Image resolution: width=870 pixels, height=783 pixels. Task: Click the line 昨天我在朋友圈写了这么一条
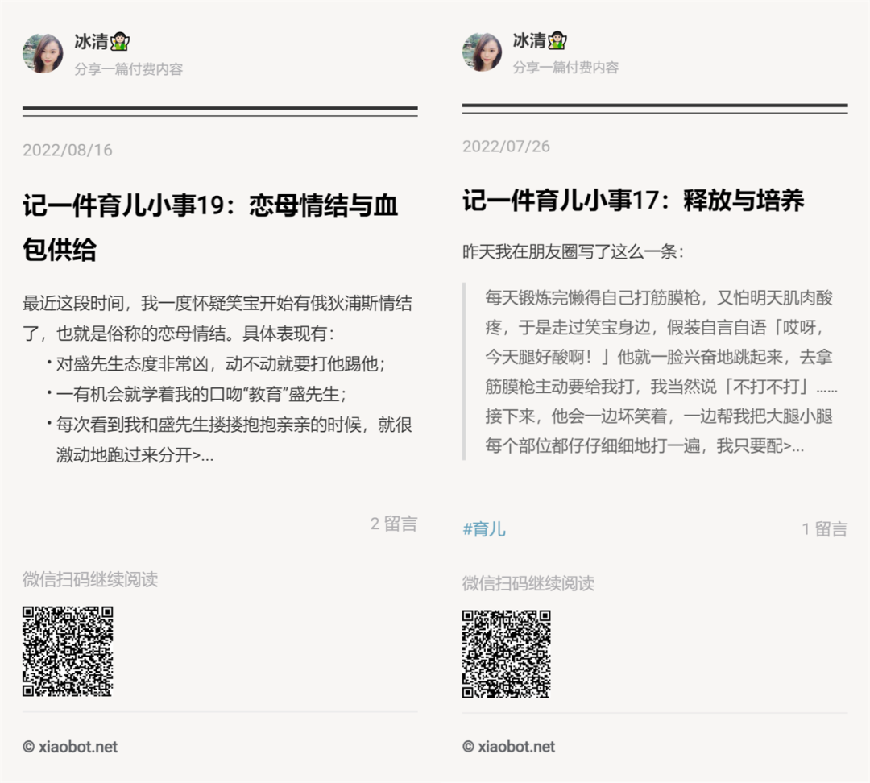(574, 252)
